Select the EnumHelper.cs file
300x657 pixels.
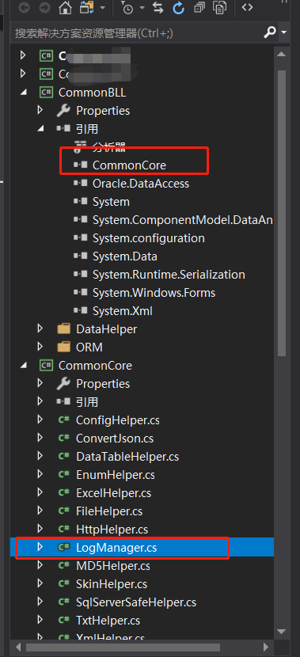tap(116, 475)
